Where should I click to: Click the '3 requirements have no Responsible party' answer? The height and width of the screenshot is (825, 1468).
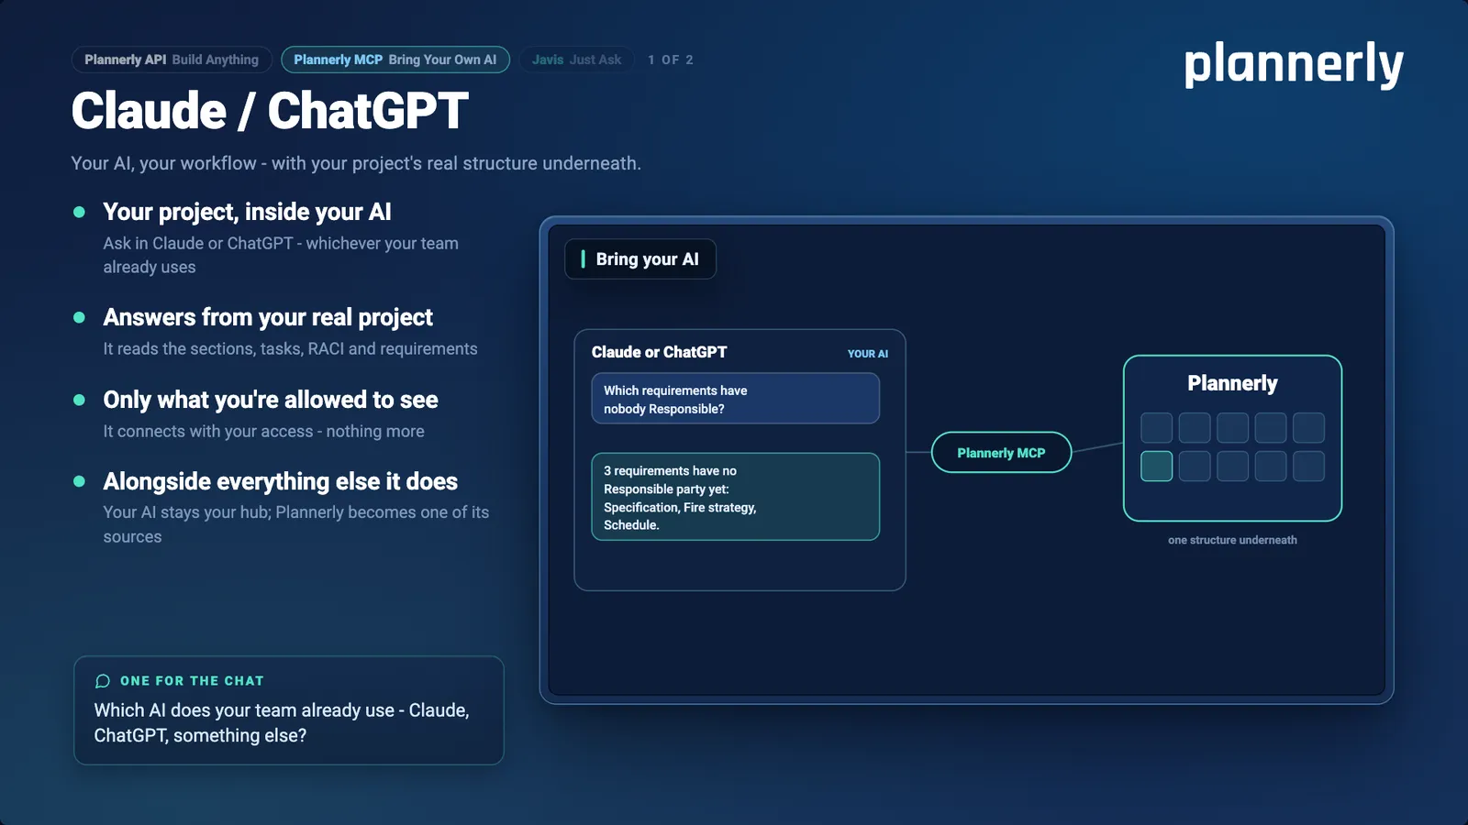click(x=736, y=497)
